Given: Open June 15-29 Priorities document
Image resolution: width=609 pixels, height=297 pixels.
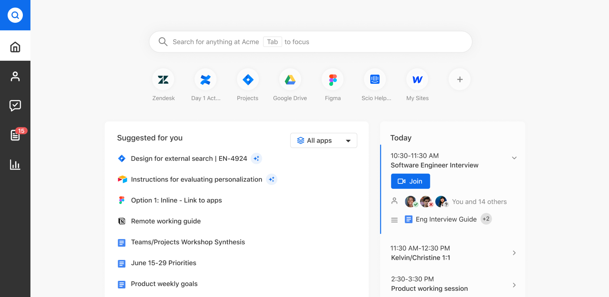Looking at the screenshot, I should 164,263.
